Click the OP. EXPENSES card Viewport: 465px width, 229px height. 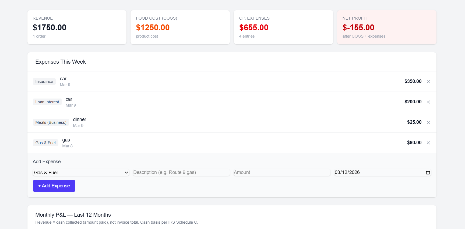pos(283,27)
